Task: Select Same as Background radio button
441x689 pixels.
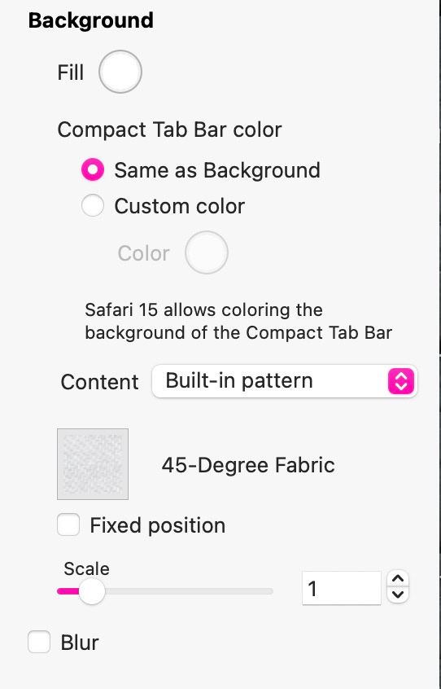Action: pyautogui.click(x=93, y=170)
